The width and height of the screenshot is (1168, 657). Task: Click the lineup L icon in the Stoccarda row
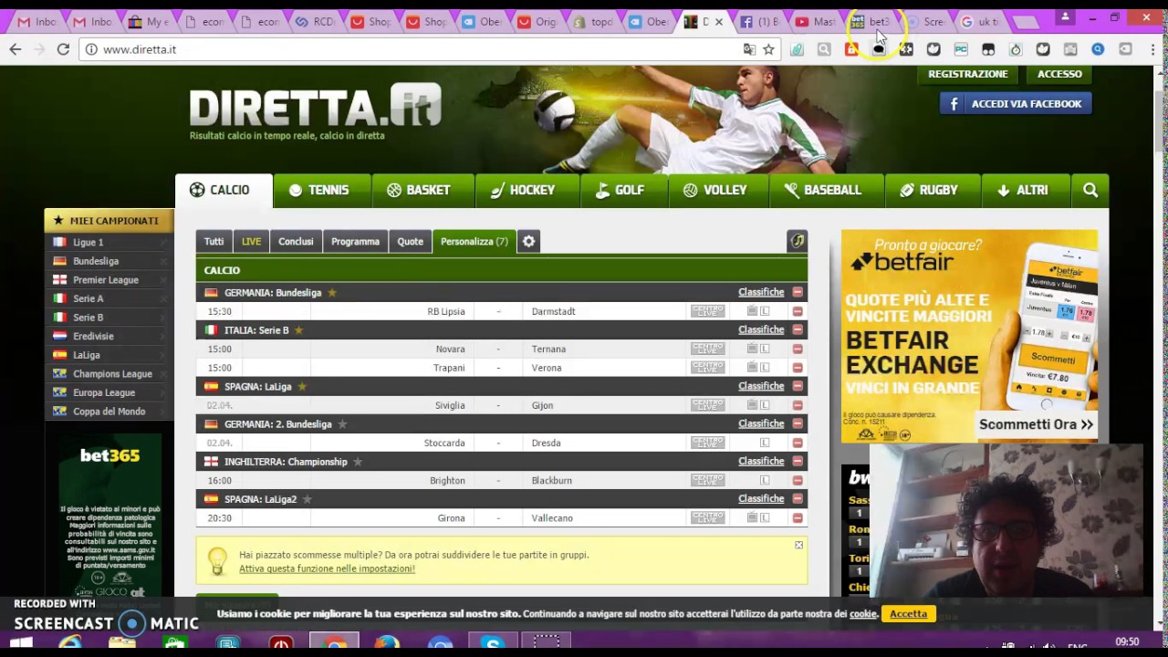point(765,443)
